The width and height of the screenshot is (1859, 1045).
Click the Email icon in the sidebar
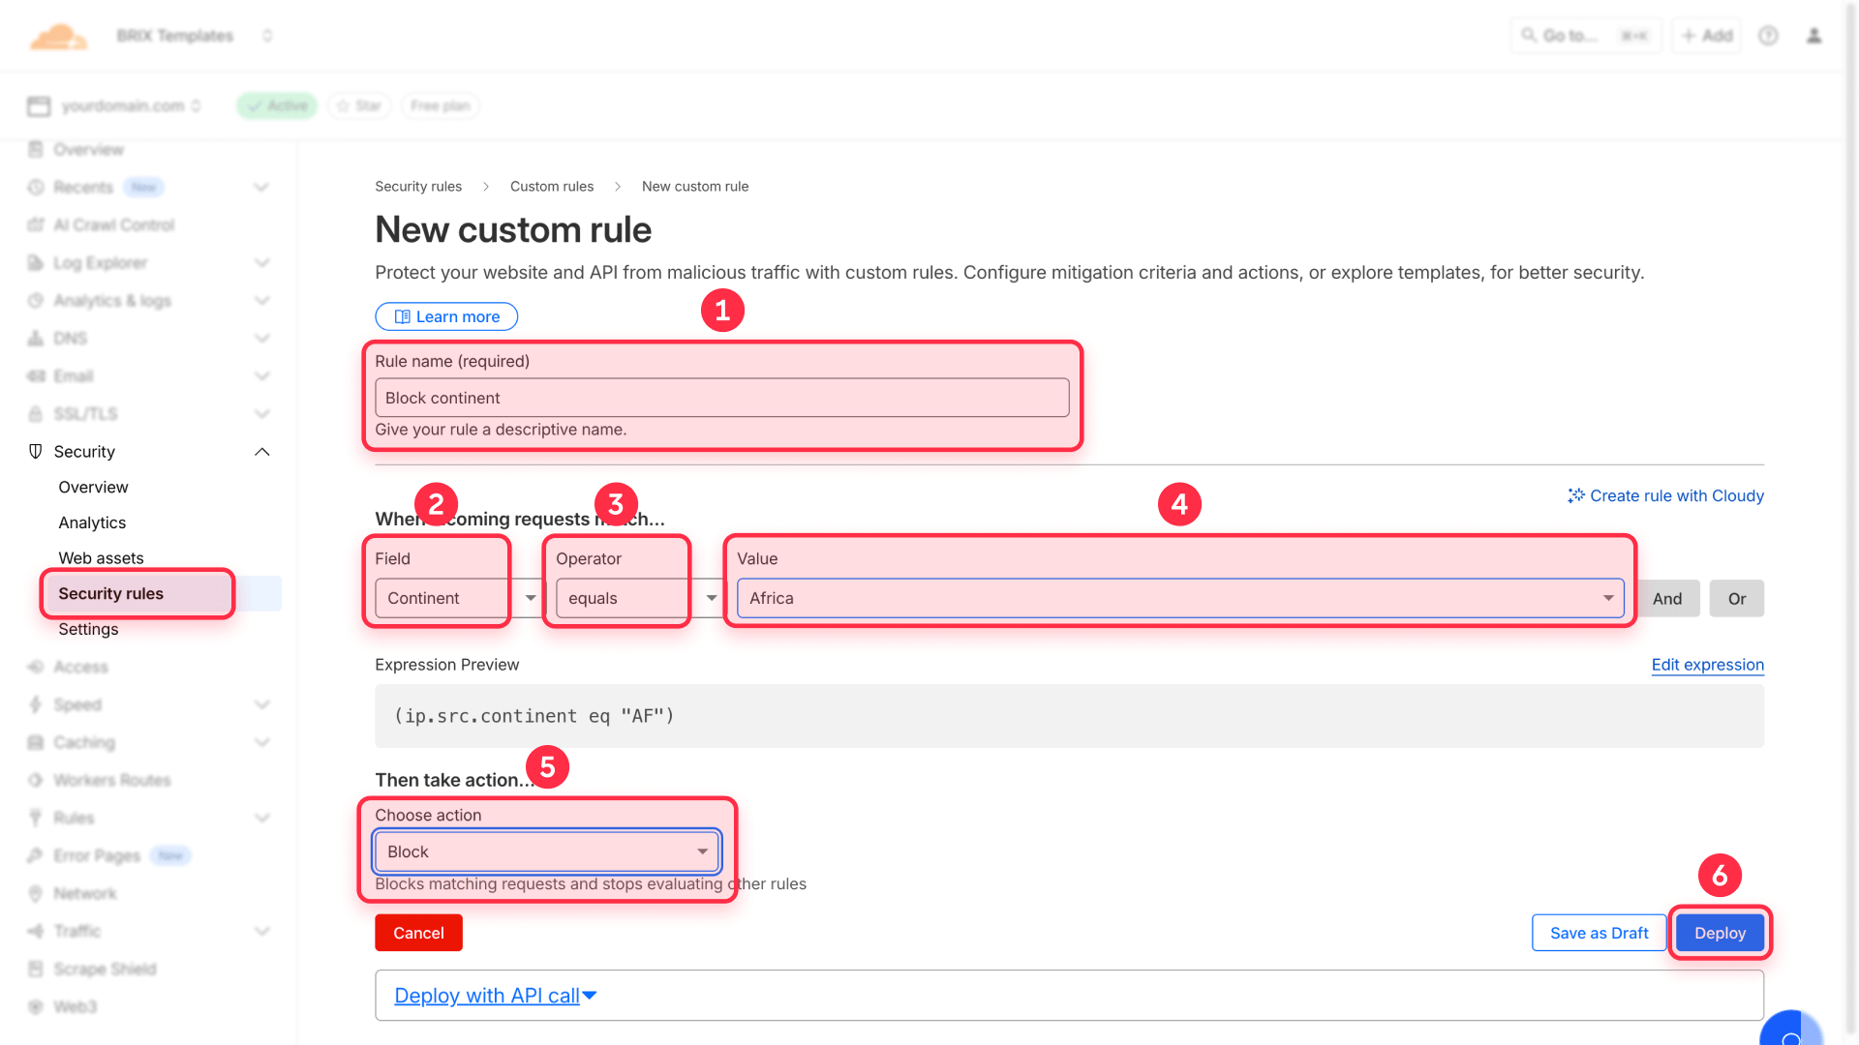click(x=35, y=375)
